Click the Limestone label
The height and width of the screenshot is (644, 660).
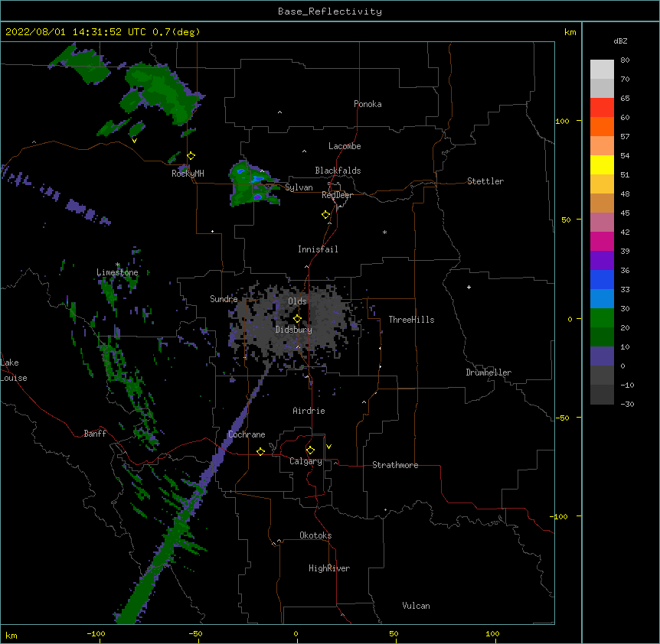(x=117, y=272)
